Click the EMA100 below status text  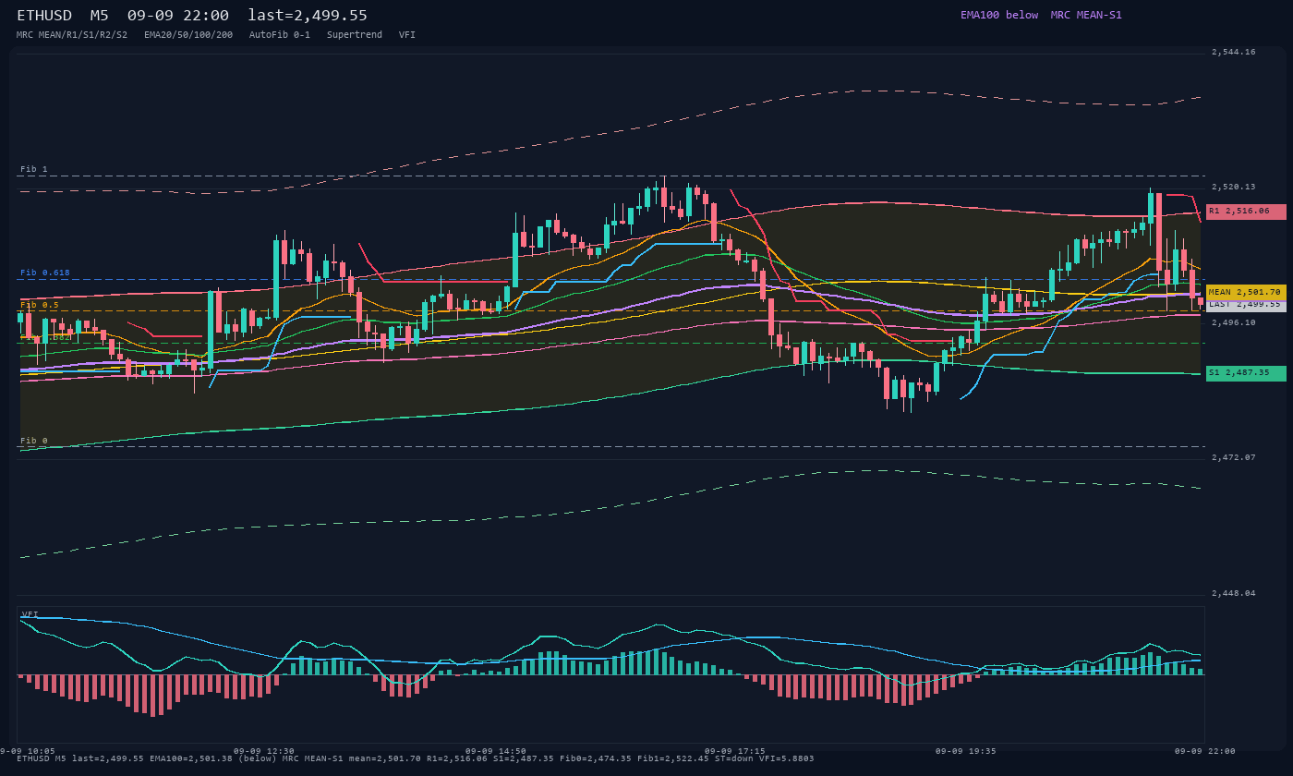[999, 15]
